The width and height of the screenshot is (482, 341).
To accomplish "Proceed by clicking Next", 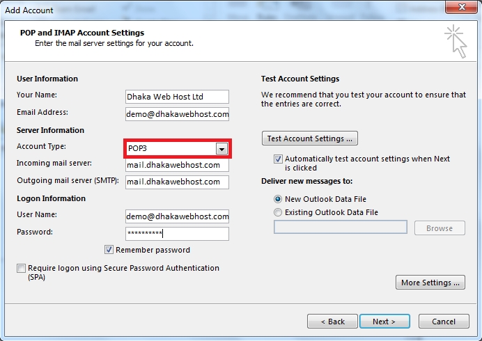I will 384,322.
